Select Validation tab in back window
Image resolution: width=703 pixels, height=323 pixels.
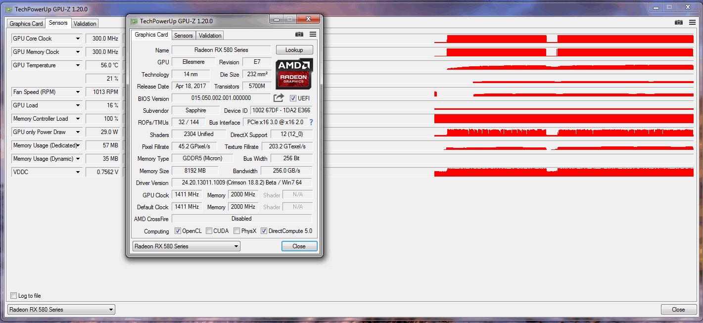[85, 24]
